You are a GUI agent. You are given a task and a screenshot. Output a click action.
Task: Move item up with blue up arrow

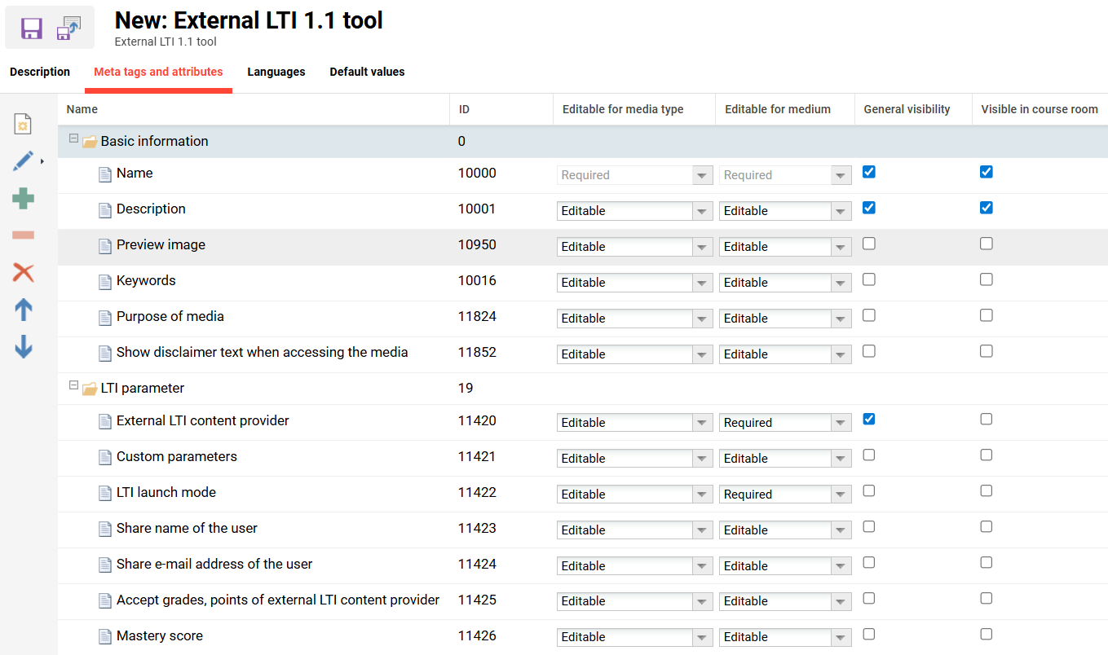pos(23,310)
